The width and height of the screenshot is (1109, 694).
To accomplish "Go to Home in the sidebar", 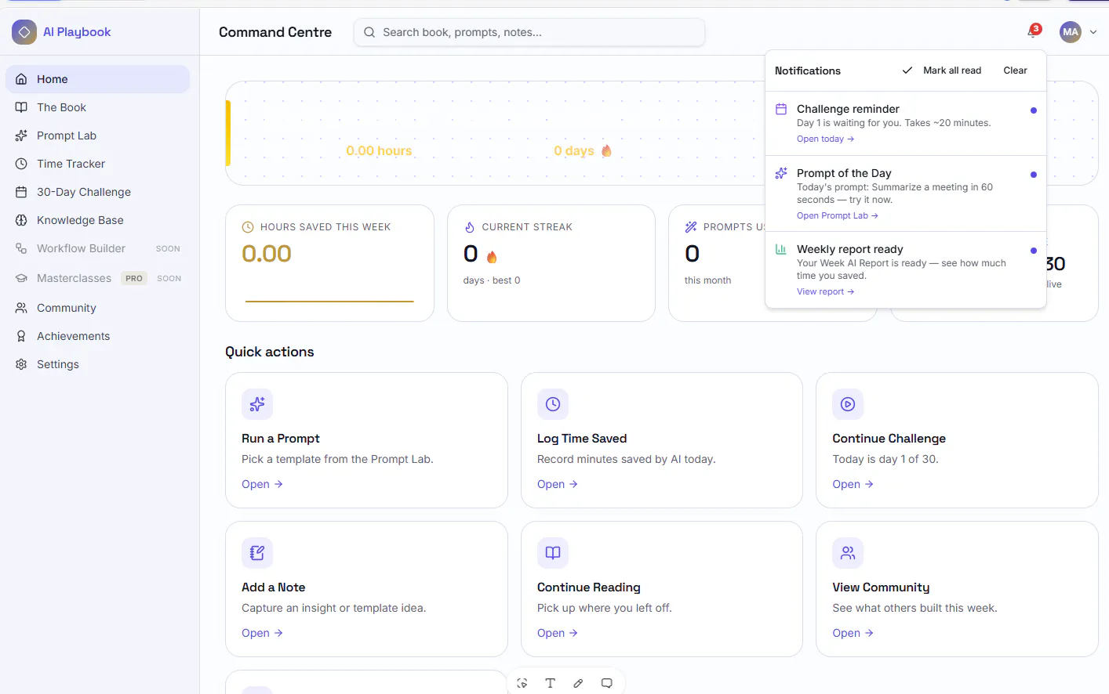I will tap(97, 79).
